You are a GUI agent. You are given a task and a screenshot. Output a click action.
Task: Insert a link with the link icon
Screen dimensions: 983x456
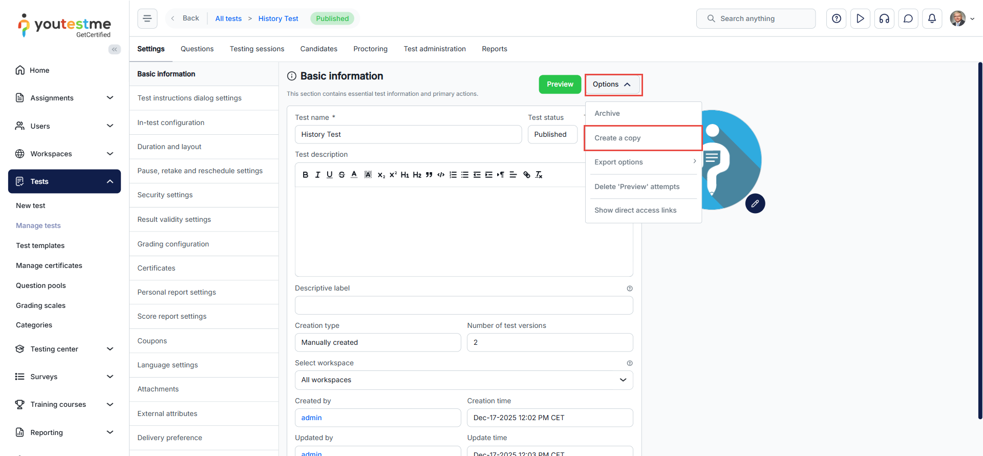[526, 175]
